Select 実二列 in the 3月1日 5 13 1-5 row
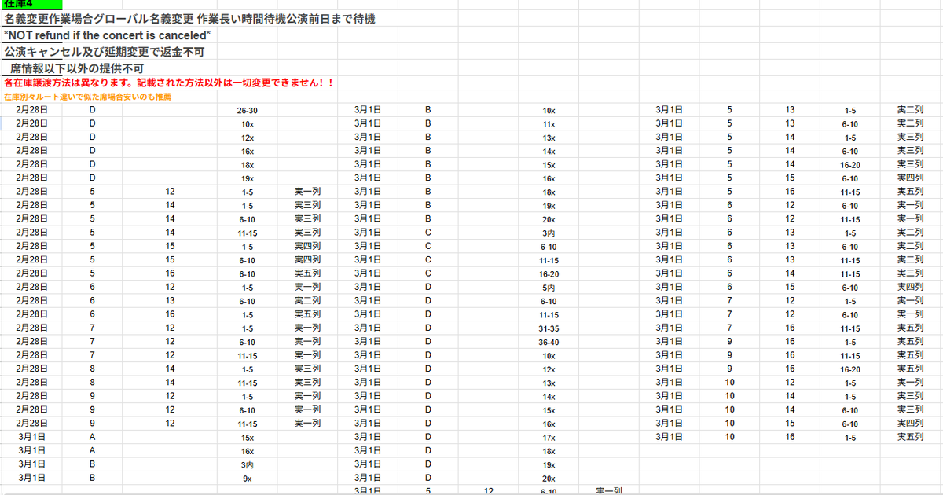This screenshot has width=943, height=495. [x=911, y=110]
